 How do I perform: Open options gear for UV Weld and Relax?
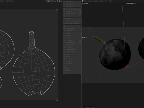(80, 13)
